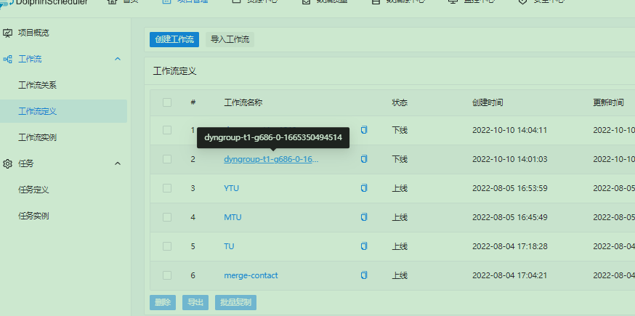The image size is (635, 316).
Task: Collapse the 任务 sidebar group chevron
Action: [118, 163]
